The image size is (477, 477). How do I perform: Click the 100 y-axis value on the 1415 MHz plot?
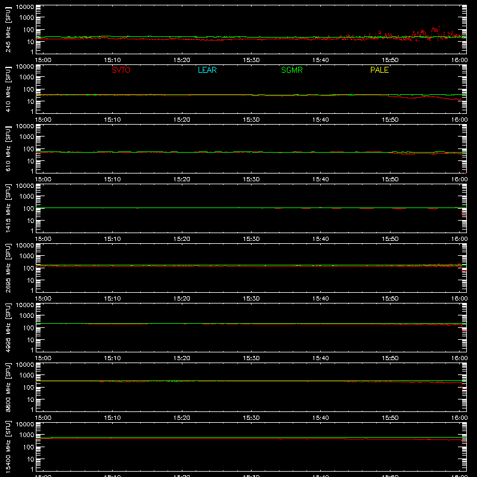click(x=29, y=209)
